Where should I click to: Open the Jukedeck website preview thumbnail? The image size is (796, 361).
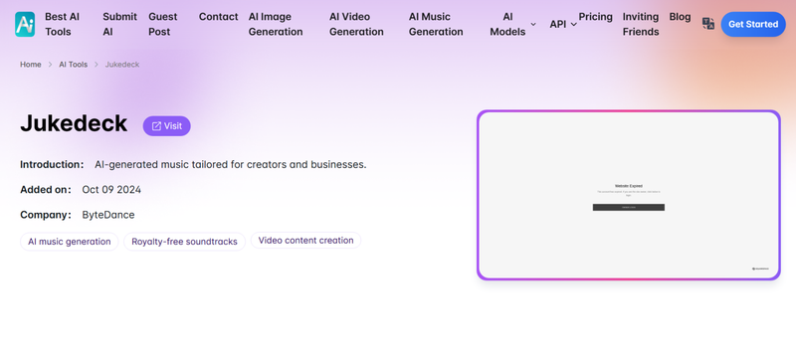[x=629, y=195]
